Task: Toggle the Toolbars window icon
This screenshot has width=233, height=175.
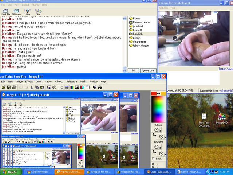Action: click(87, 87)
